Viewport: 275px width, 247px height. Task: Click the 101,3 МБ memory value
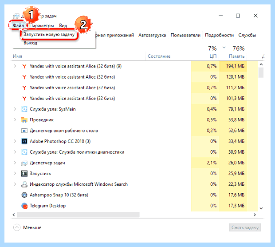[235, 98]
